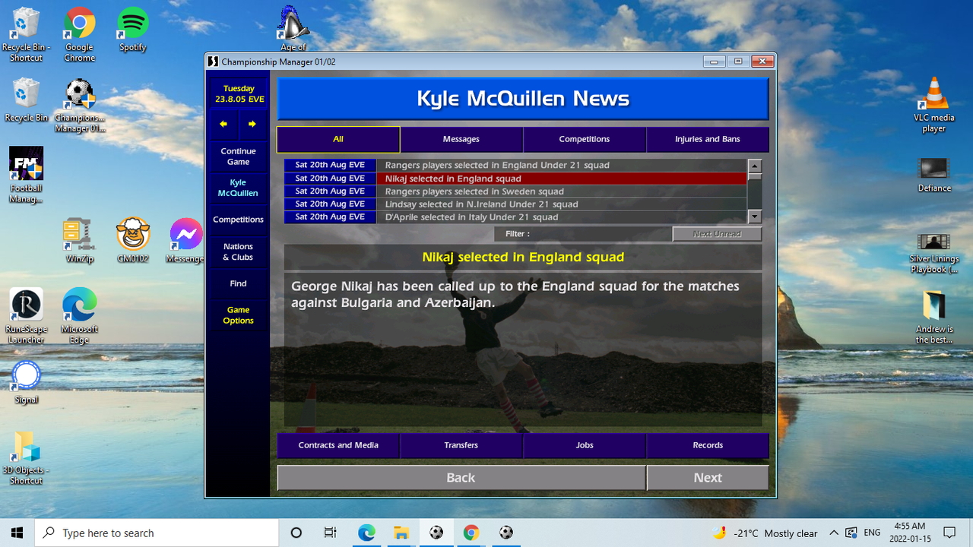Select the All news tab
Viewport: 973px width, 547px height.
[338, 139]
